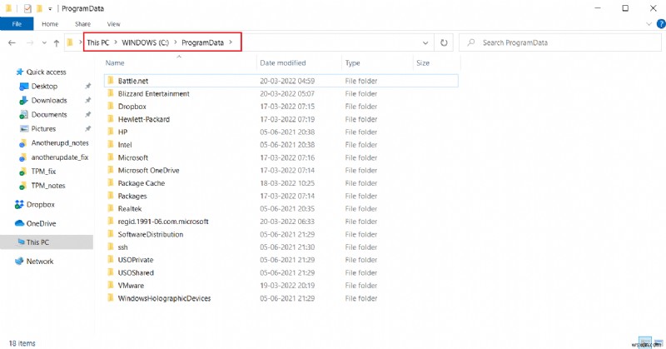Image resolution: width=666 pixels, height=349 pixels.
Task: Select the SoftwareDistribution folder
Action: tap(151, 234)
